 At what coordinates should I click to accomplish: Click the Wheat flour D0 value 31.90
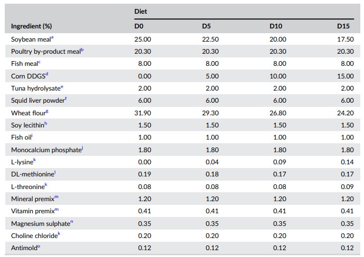[x=142, y=113]
